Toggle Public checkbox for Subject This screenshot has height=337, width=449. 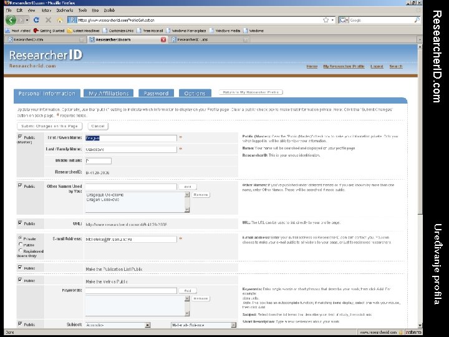[20, 324]
